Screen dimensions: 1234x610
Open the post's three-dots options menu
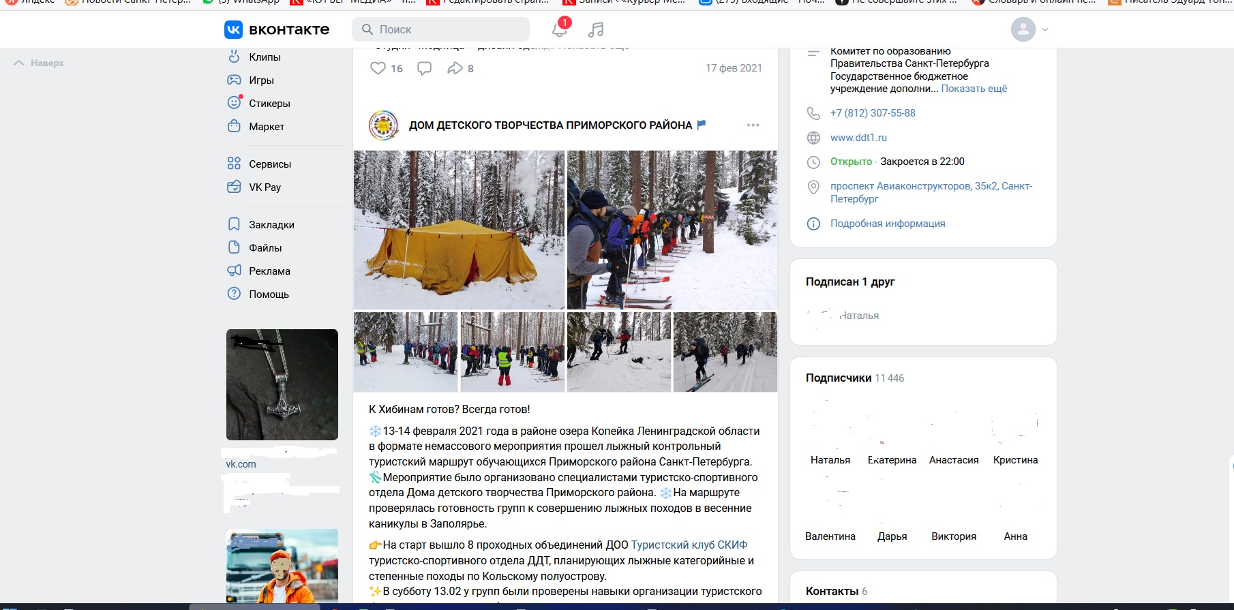click(753, 125)
